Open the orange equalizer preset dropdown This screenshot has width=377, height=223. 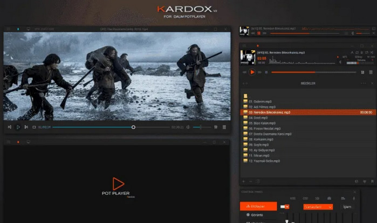318,207
